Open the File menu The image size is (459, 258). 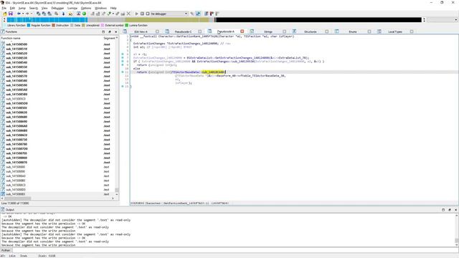4,8
